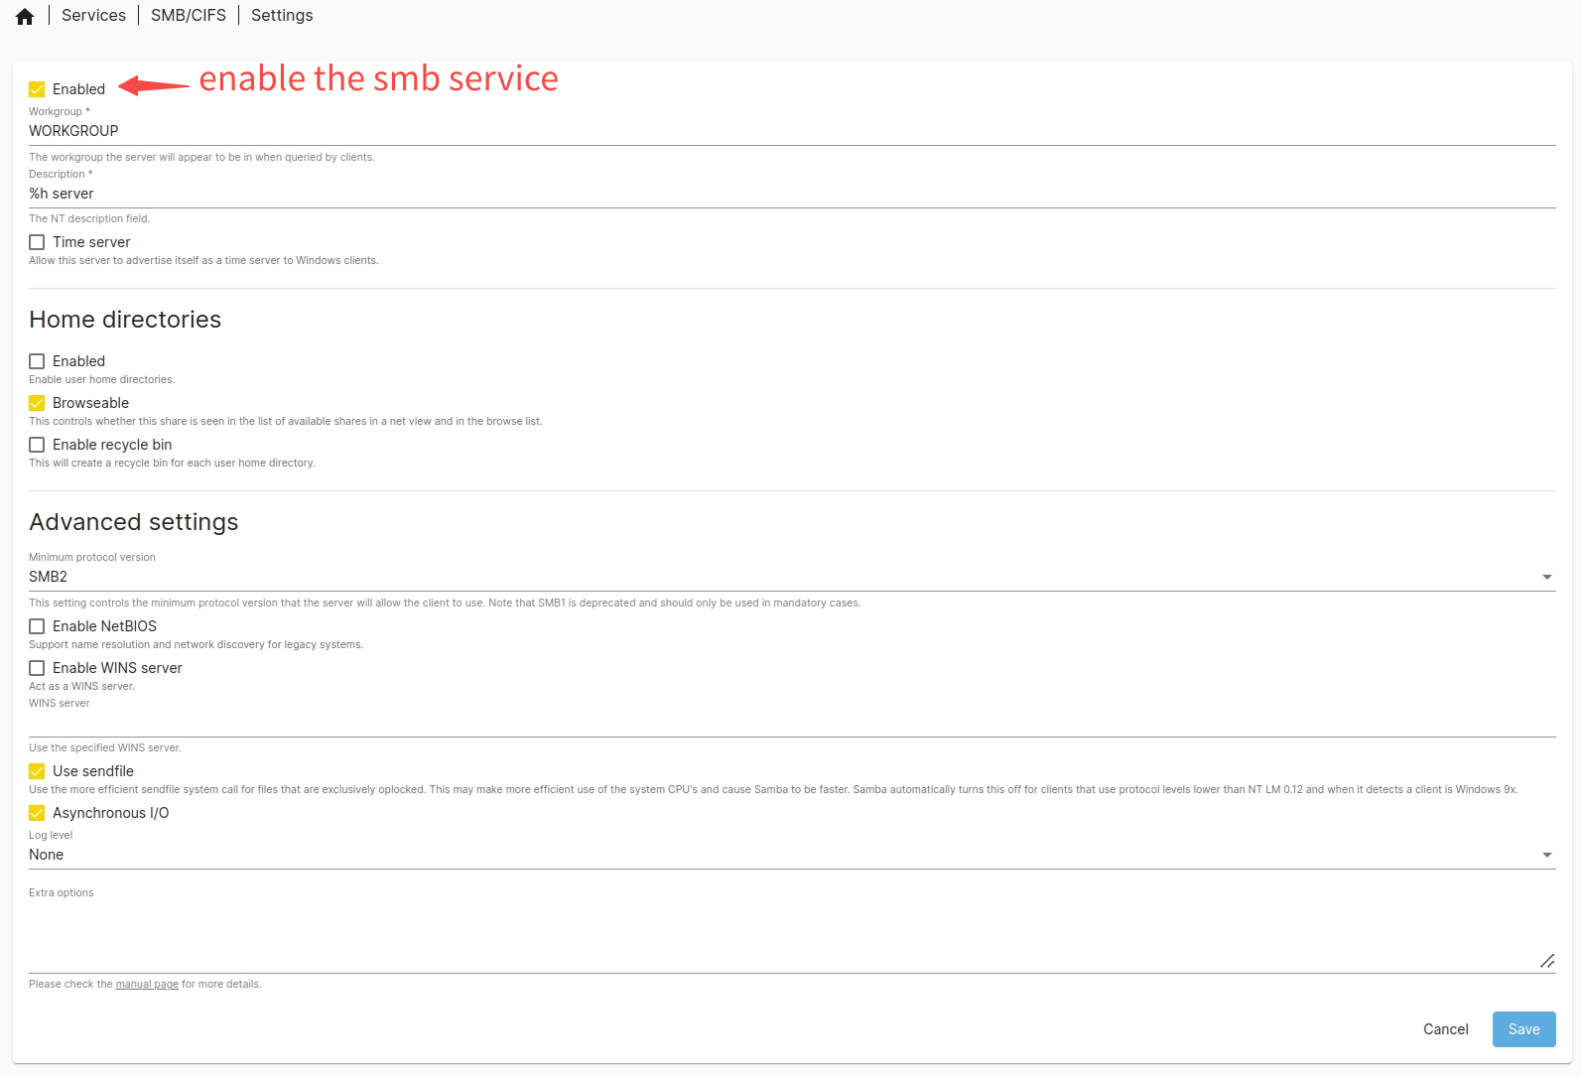Focus the WINS server text field

pos(790,723)
